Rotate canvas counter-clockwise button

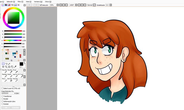[x=79, y=5]
